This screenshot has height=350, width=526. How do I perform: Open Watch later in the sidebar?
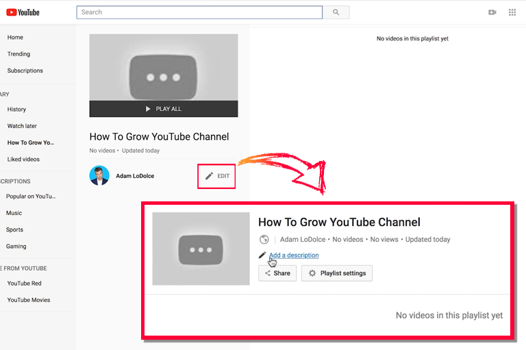[x=22, y=126]
